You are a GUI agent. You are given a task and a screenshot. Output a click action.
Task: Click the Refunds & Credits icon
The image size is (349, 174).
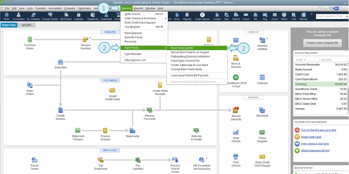(196, 130)
